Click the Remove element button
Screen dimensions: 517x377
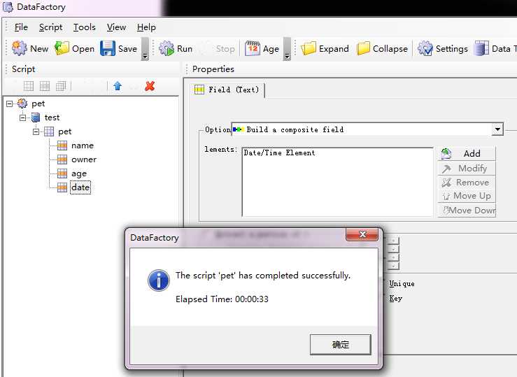[x=466, y=183]
